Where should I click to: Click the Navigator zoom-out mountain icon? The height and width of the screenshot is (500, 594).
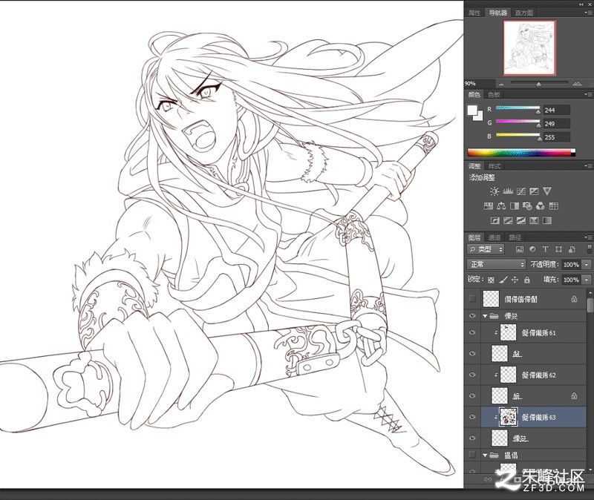point(502,84)
